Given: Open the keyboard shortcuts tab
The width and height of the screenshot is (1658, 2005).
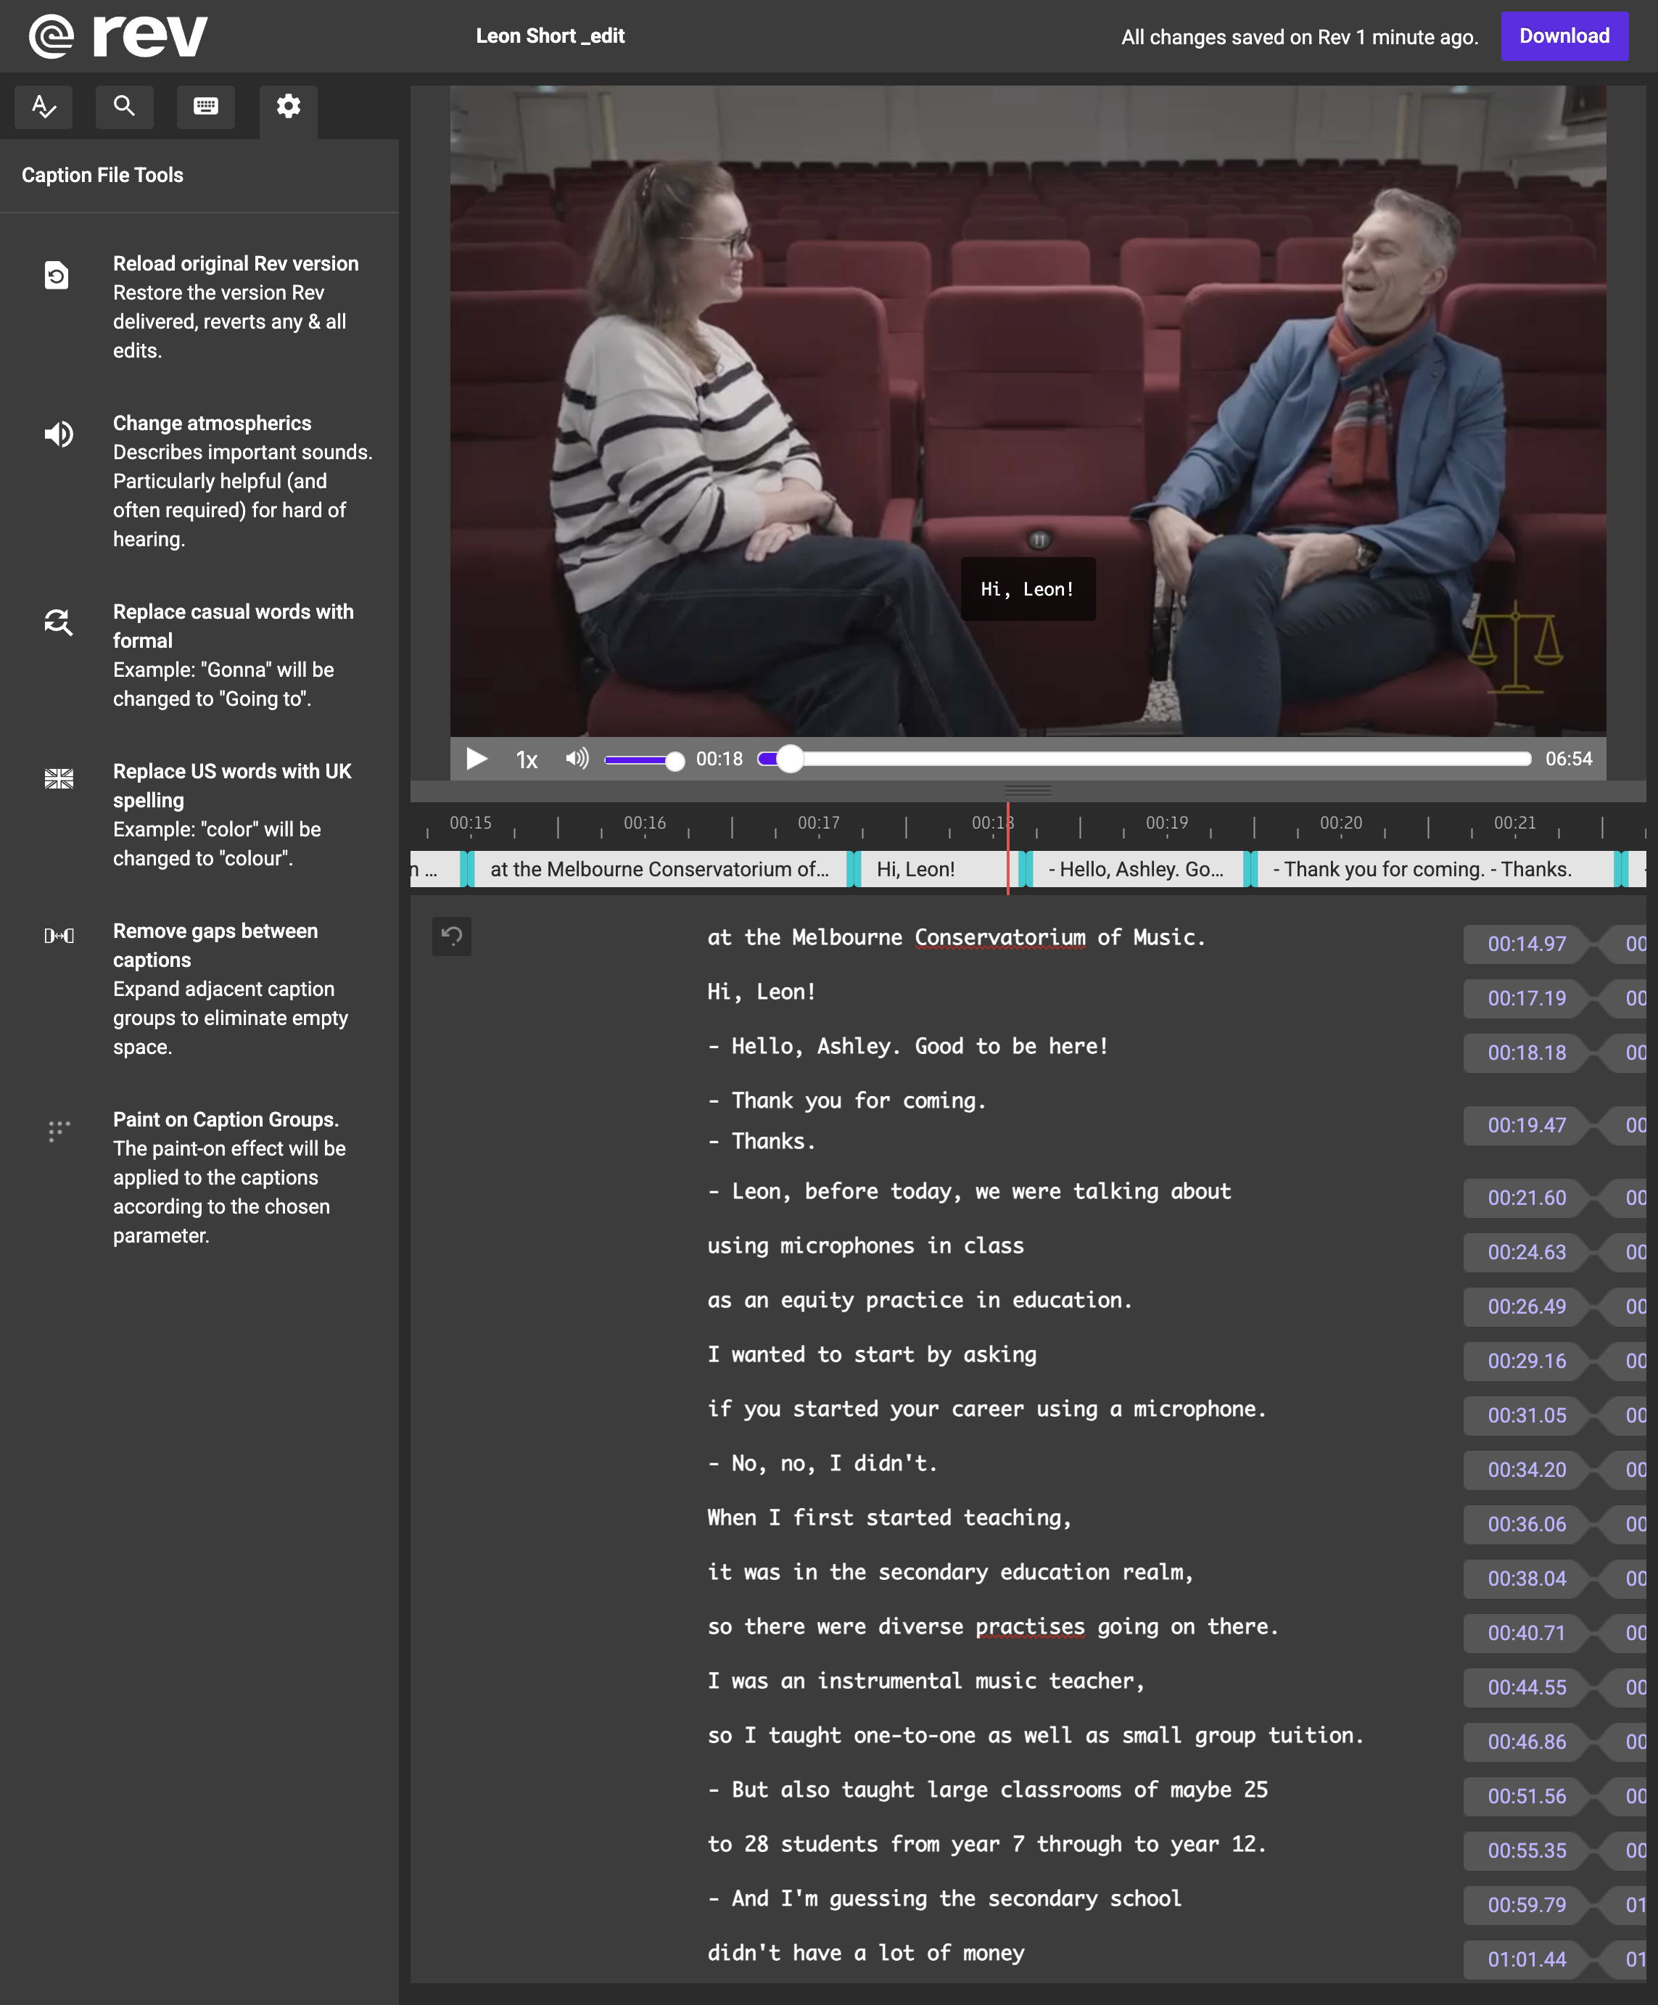Looking at the screenshot, I should (x=206, y=106).
